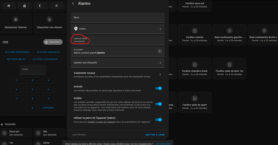Tap keypad digit 1
This screenshot has width=278, height=145.
pyautogui.click(x=17, y=80)
